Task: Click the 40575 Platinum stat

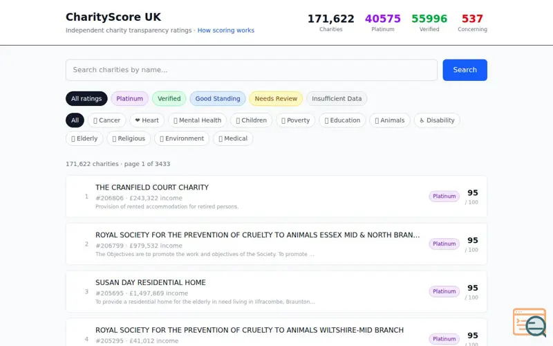Action: click(x=383, y=22)
